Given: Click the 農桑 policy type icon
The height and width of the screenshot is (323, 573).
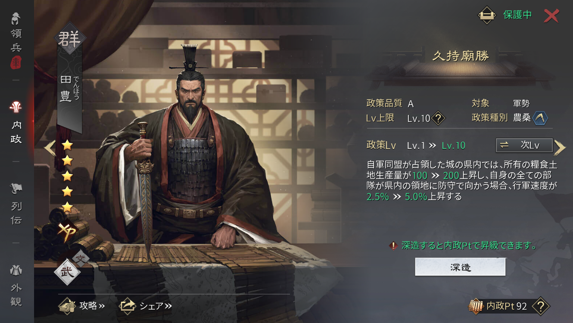Looking at the screenshot, I should point(540,118).
